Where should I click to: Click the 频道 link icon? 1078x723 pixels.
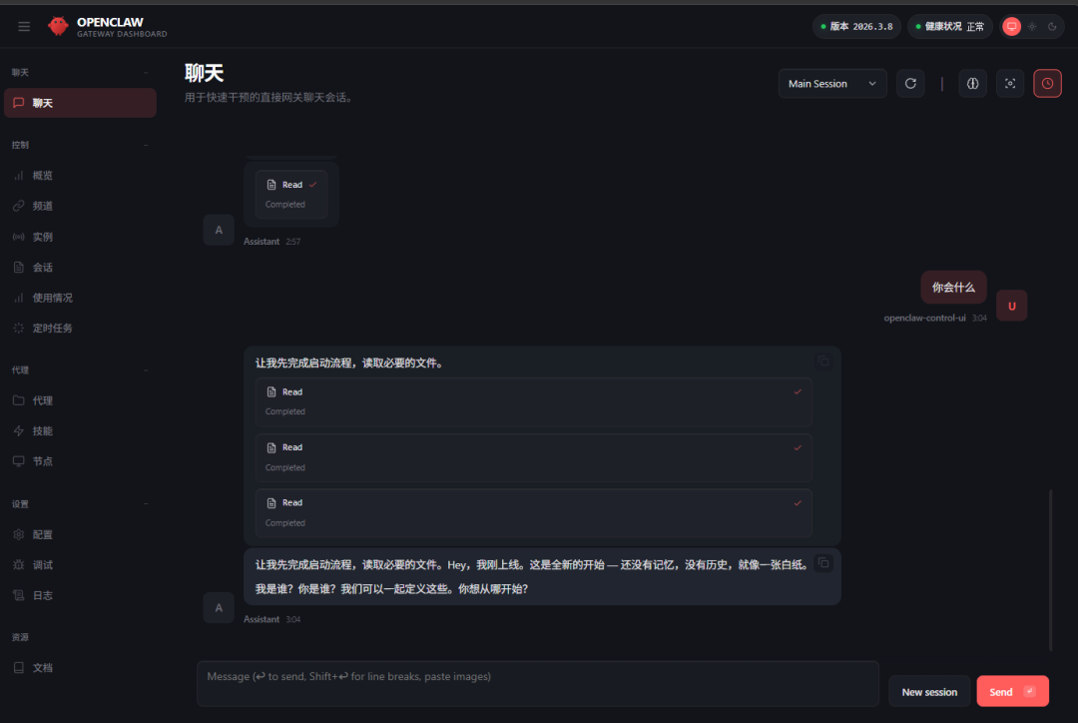coord(19,206)
